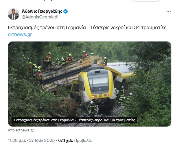Open Adonis Georgiadis's profile avatar
Screen dimensions: 179x147
coord(14,14)
